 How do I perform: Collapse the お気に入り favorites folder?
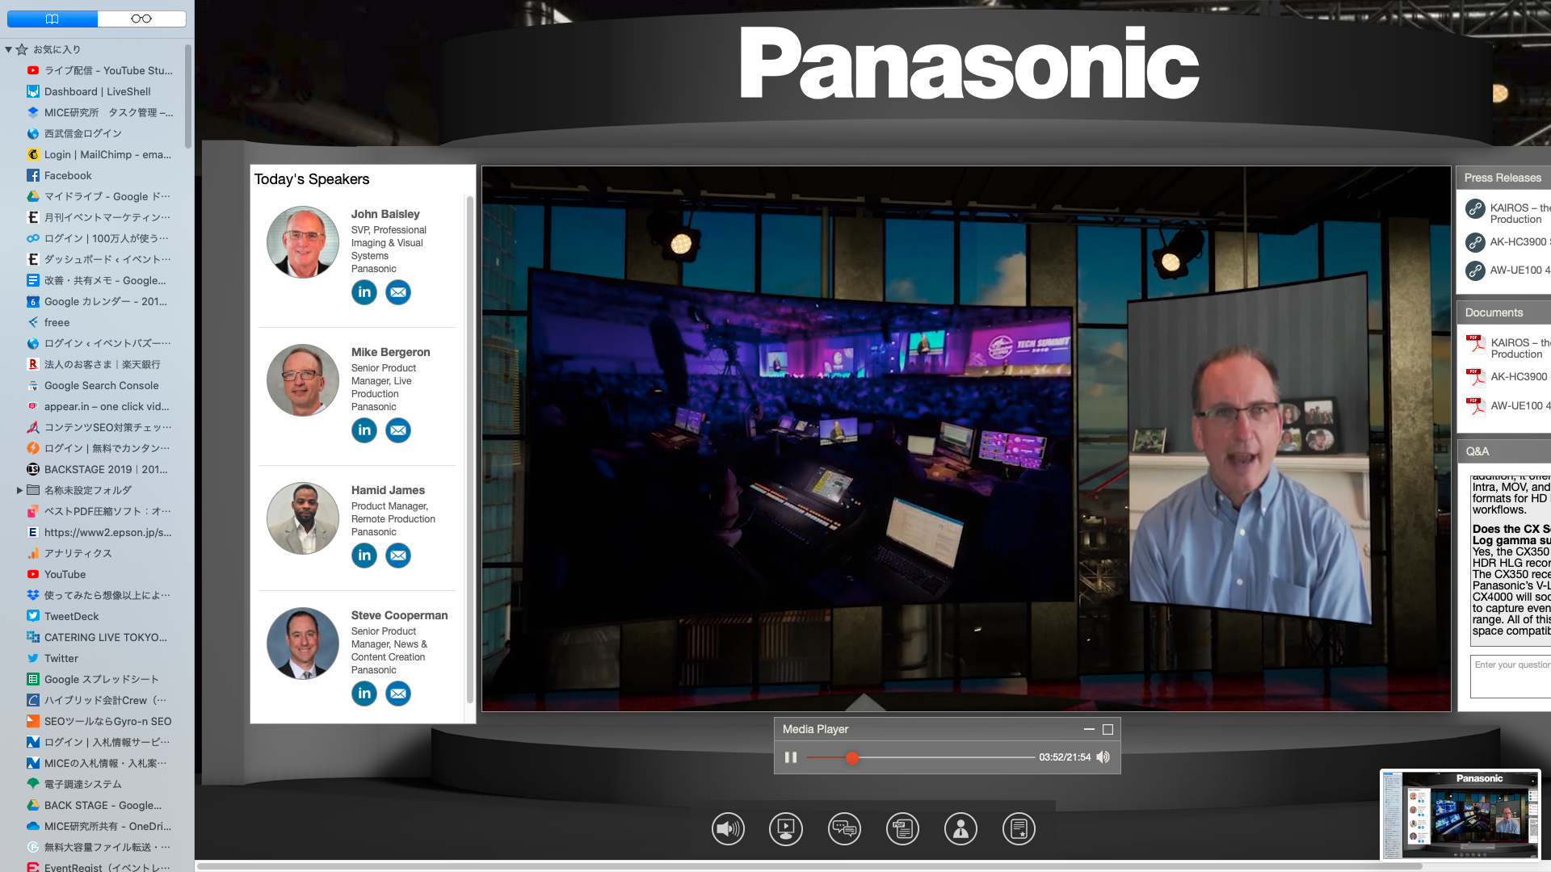click(x=8, y=50)
